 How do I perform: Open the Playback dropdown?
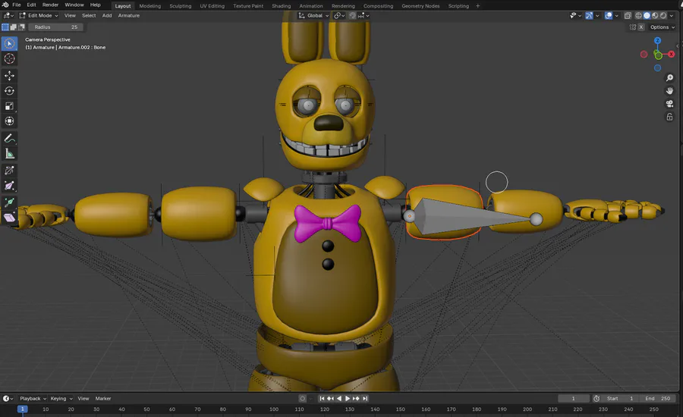[33, 398]
